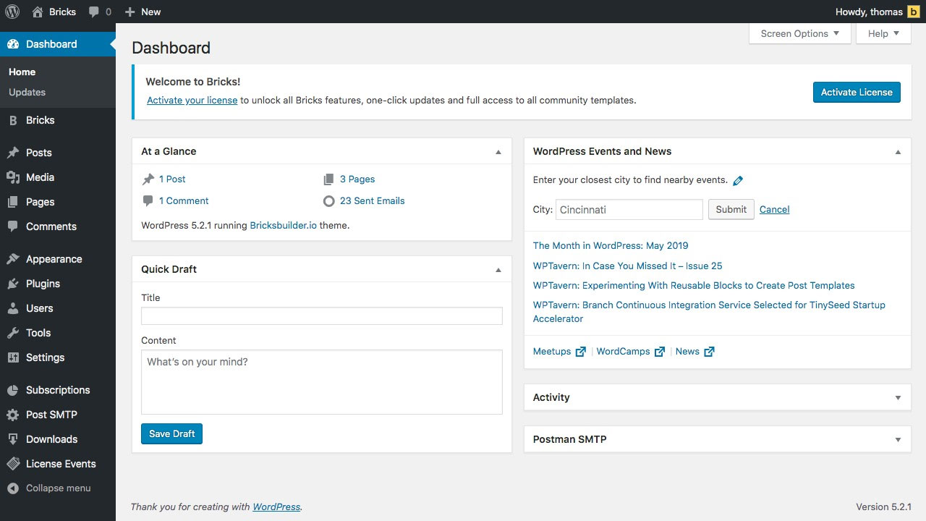This screenshot has width=926, height=521.
Task: Click the Plugins plug icon in sidebar
Action: 13,284
